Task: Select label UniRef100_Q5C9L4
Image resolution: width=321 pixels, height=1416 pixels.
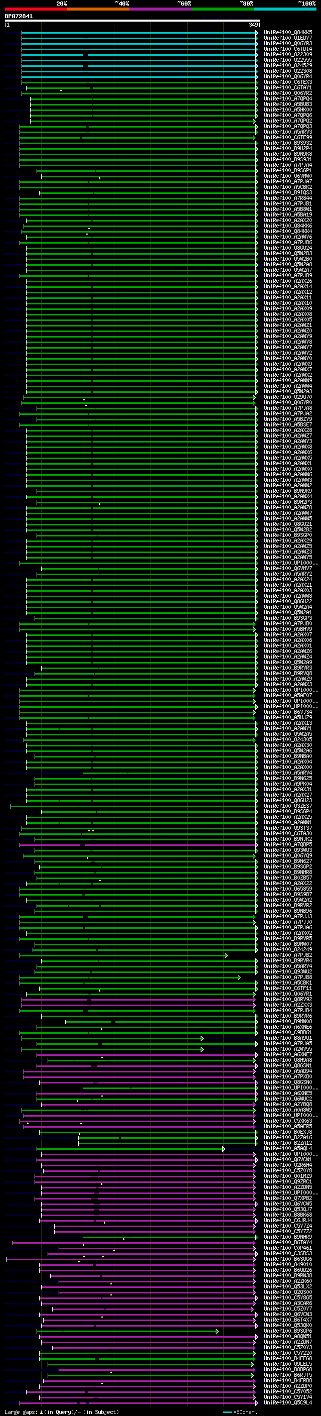Action: [x=287, y=1402]
